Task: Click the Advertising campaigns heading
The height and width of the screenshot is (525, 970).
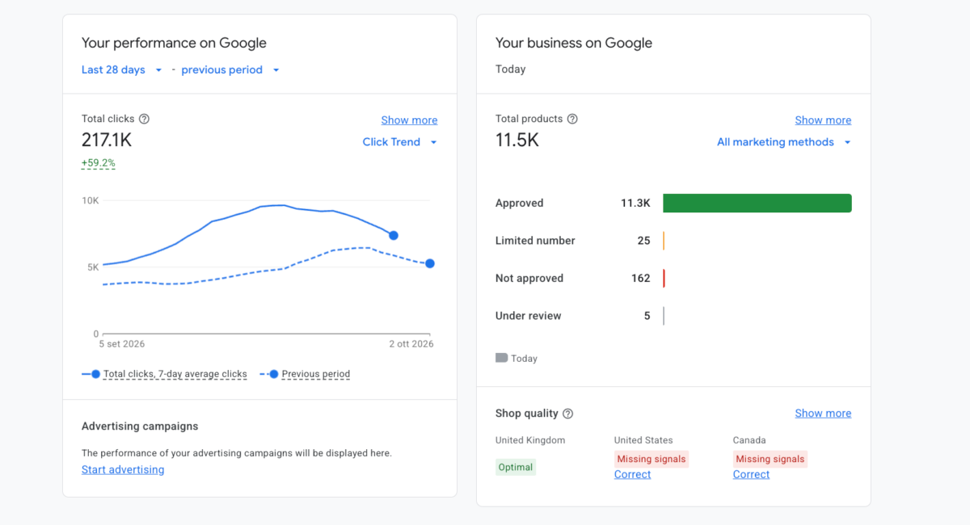Action: pyautogui.click(x=140, y=426)
